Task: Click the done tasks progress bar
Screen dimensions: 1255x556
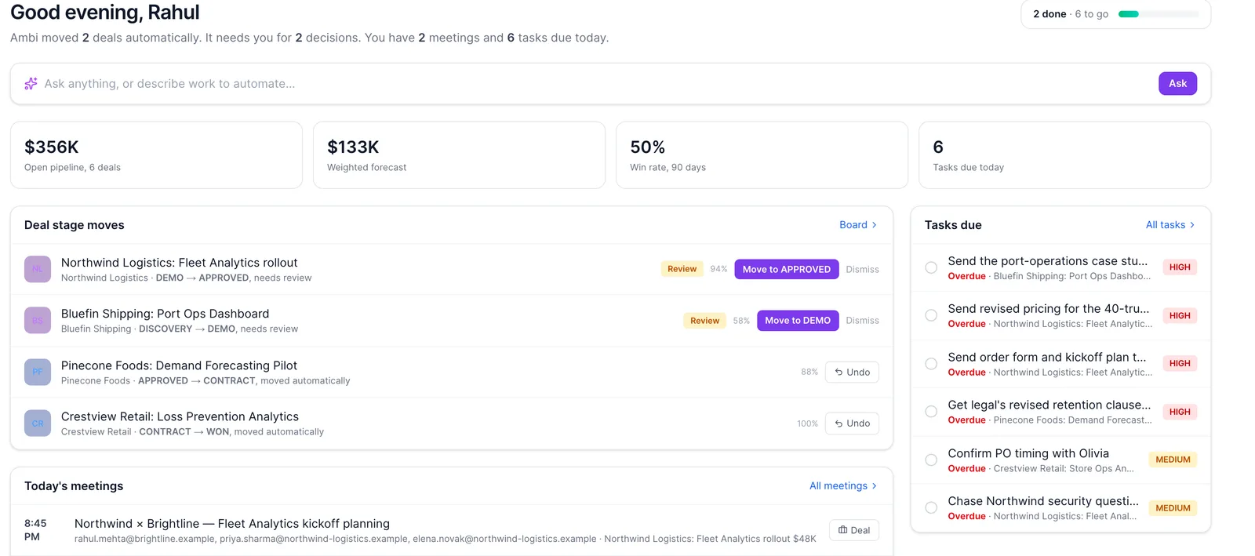Action: 1159,14
